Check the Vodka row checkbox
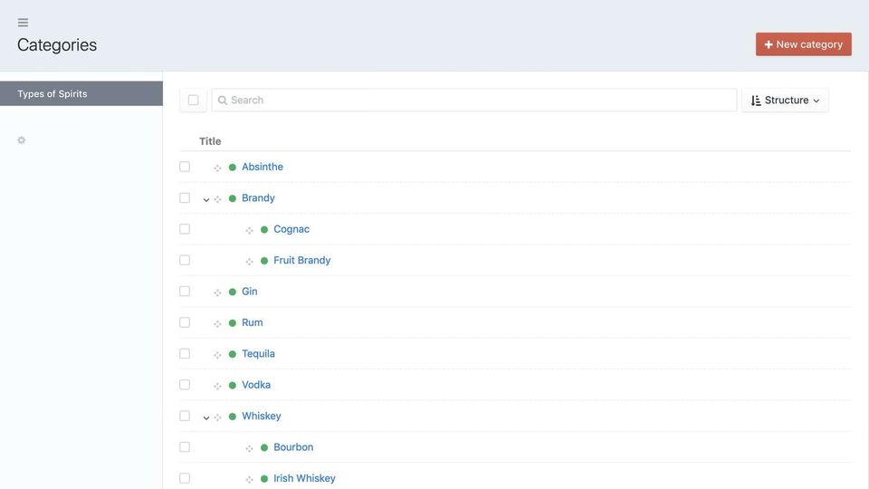The image size is (869, 489). point(185,385)
